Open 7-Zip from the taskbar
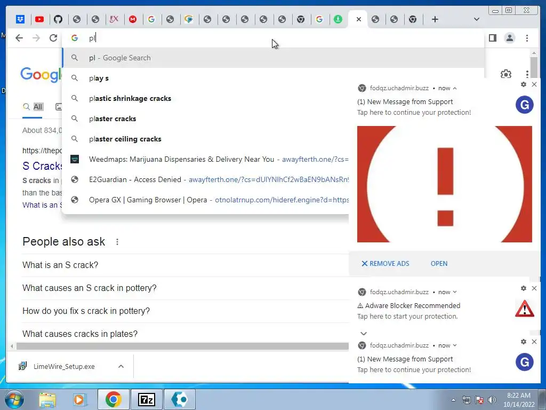Screen dimensions: 546x410 click(146, 399)
